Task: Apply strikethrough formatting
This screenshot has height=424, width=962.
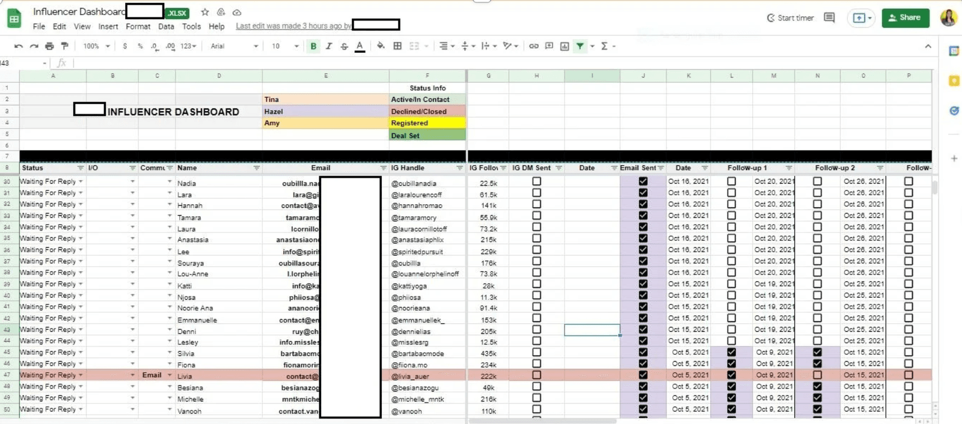Action: pos(344,46)
